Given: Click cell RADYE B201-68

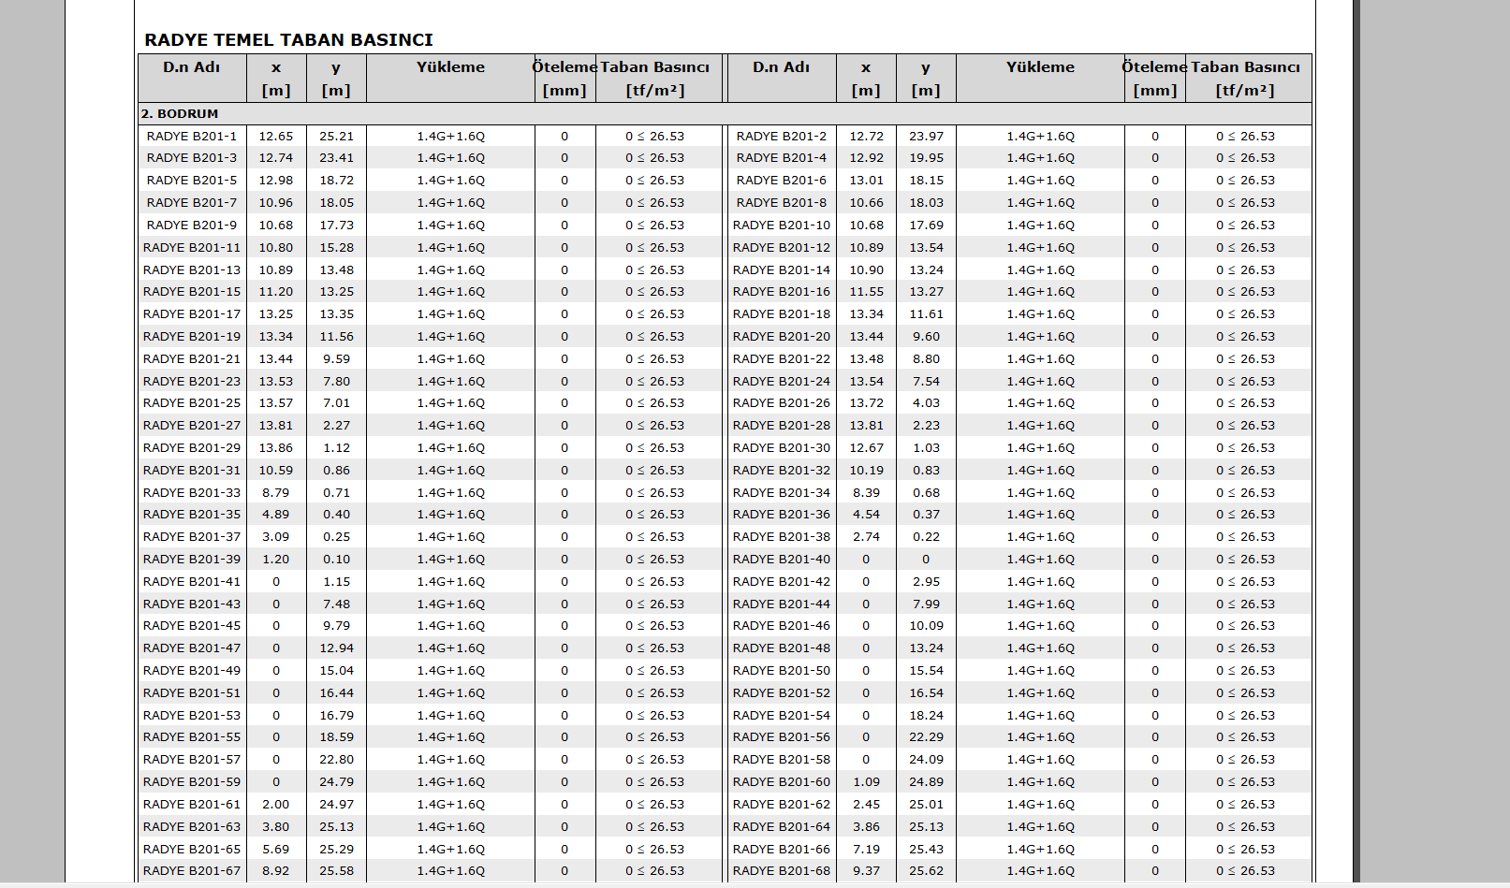Looking at the screenshot, I should click(x=782, y=871).
